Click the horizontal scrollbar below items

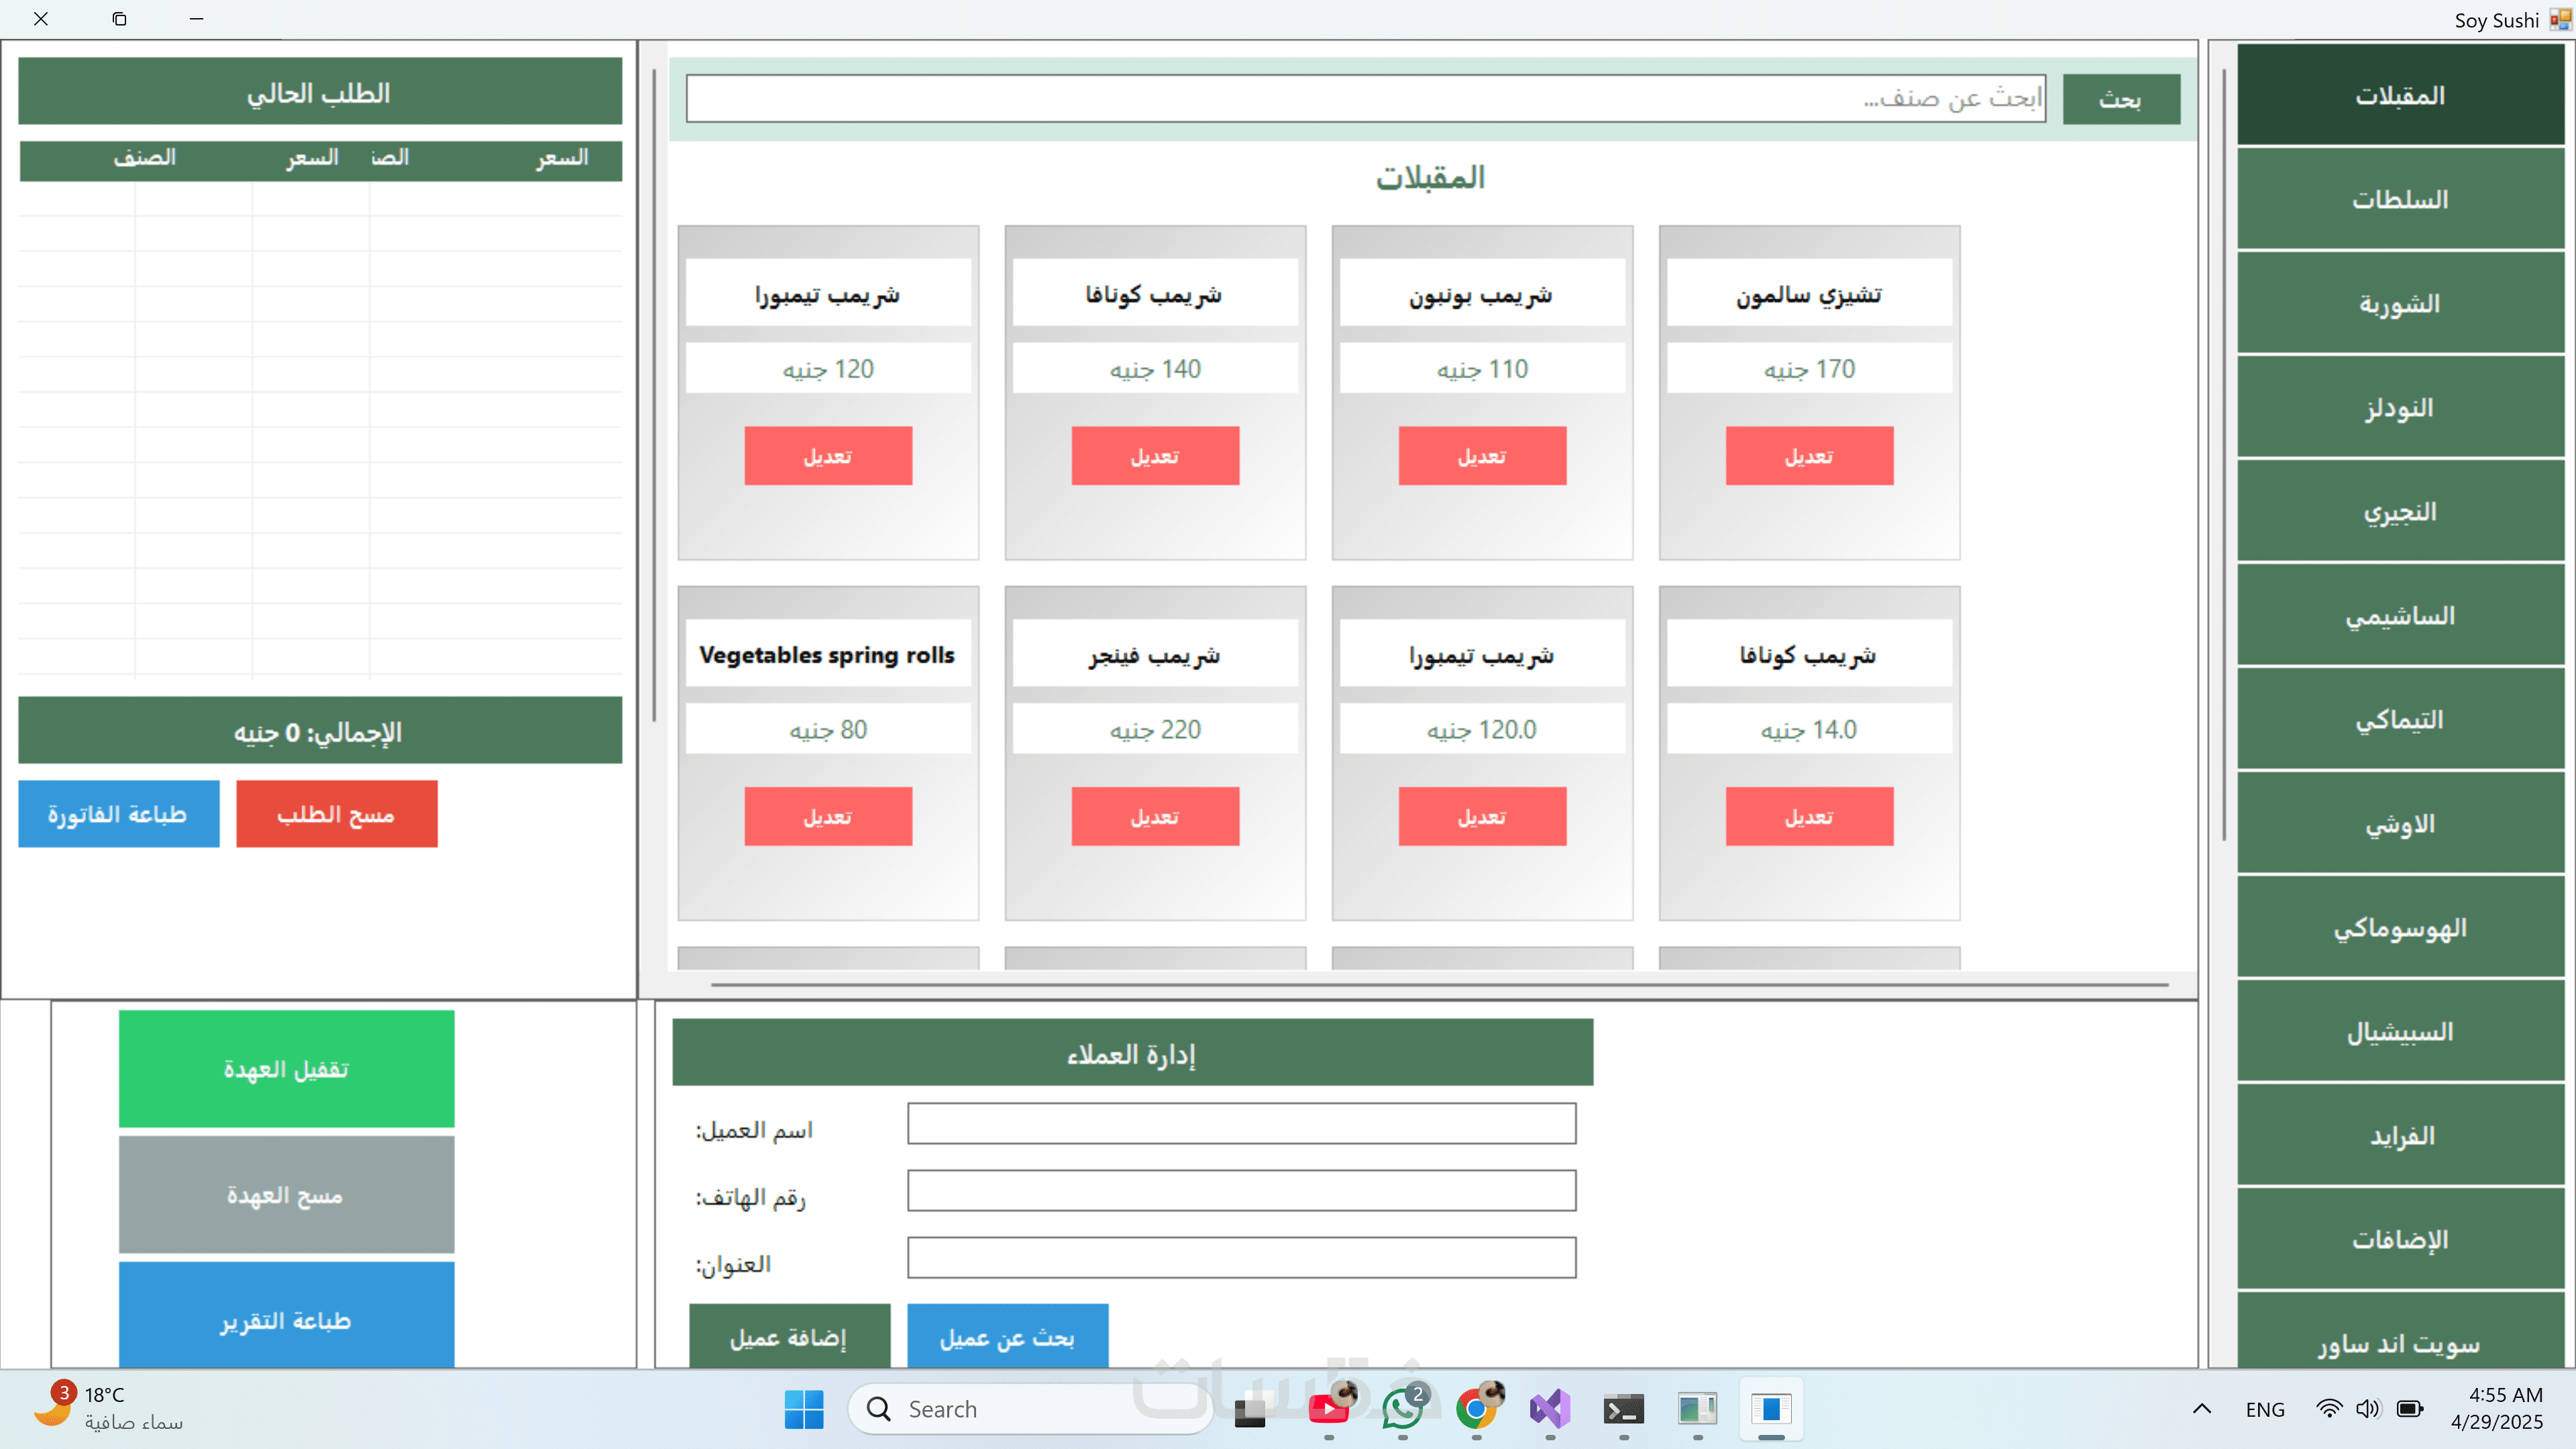(1440, 984)
